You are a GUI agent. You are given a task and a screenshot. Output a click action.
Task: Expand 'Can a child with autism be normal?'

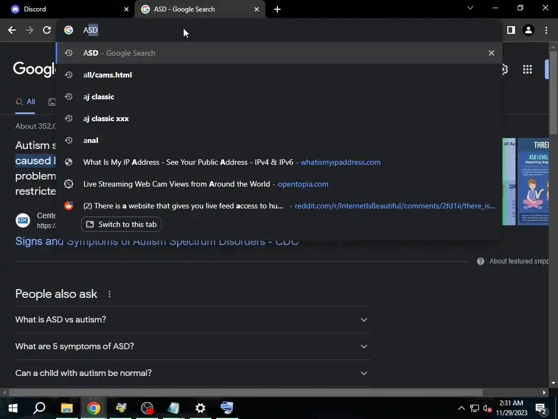pyautogui.click(x=193, y=373)
